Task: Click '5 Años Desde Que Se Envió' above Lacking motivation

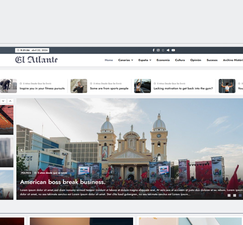Action: 171,84
